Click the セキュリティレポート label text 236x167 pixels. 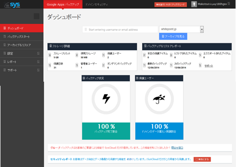(61, 159)
